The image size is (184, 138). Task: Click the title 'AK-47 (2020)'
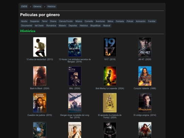point(145,59)
